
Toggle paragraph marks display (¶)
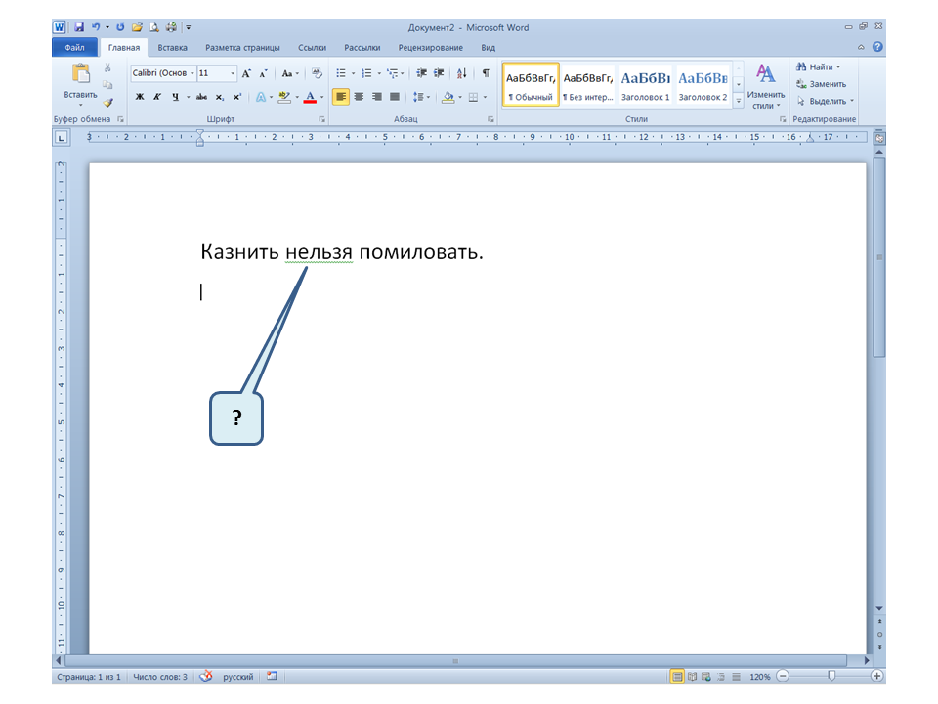coord(486,73)
